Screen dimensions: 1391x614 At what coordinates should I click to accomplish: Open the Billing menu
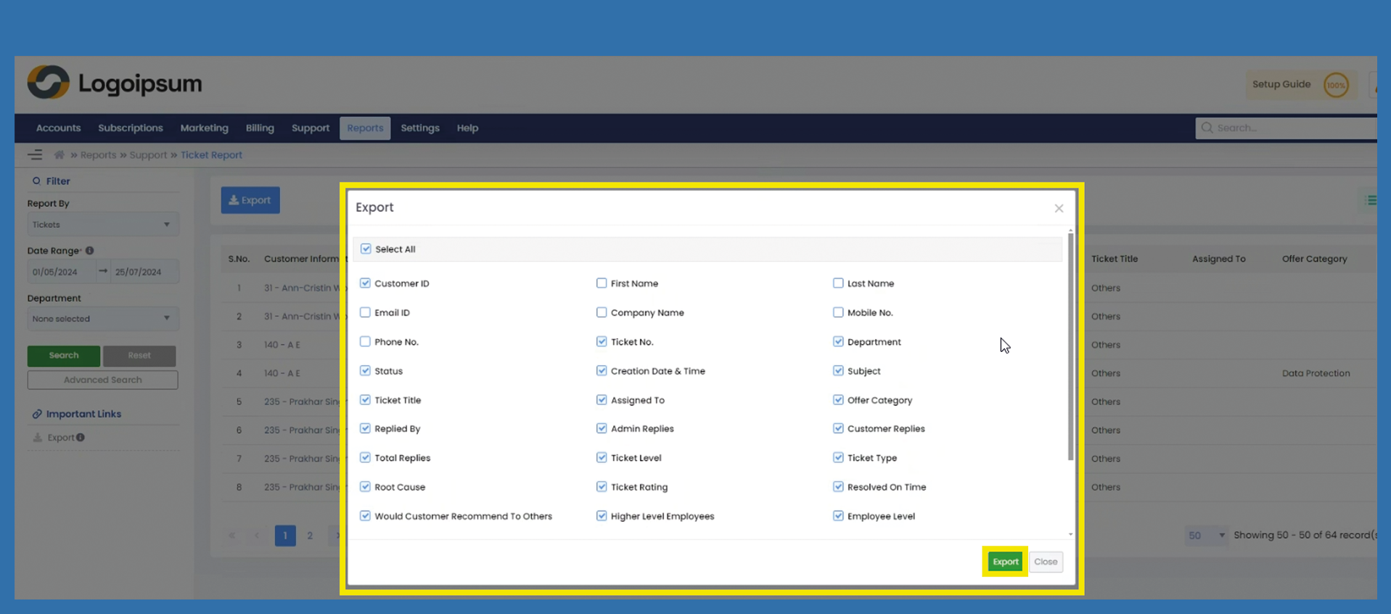(259, 128)
